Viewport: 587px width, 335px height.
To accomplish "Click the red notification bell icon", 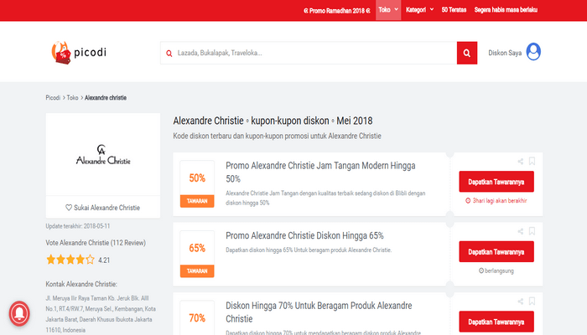I will 19,313.
